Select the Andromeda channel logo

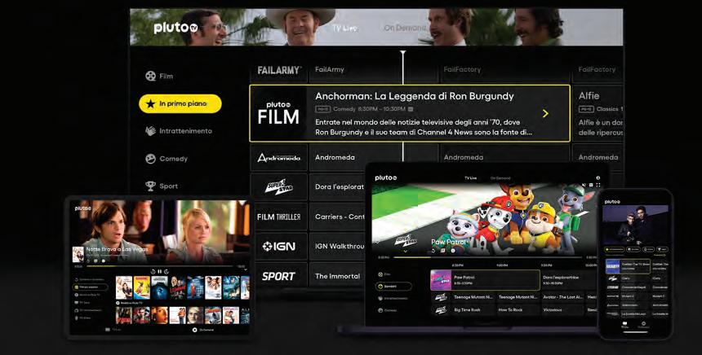279,157
